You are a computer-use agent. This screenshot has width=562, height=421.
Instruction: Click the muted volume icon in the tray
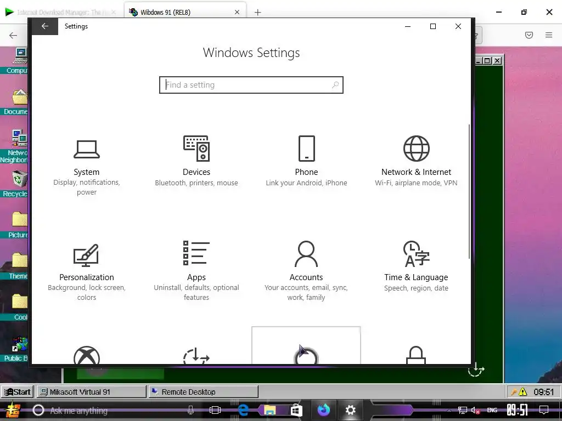[x=476, y=410]
